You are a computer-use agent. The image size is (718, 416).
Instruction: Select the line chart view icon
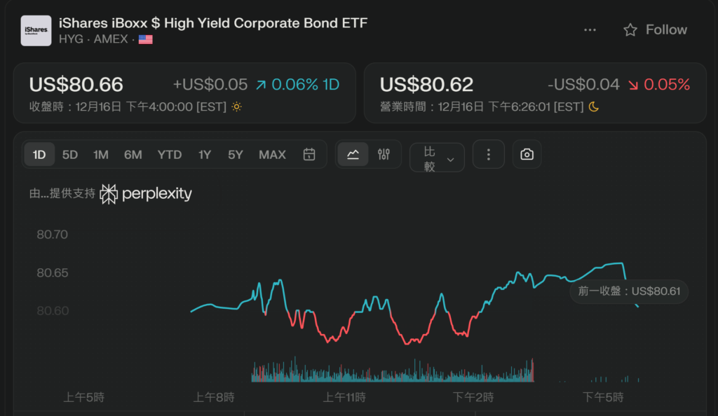point(353,155)
